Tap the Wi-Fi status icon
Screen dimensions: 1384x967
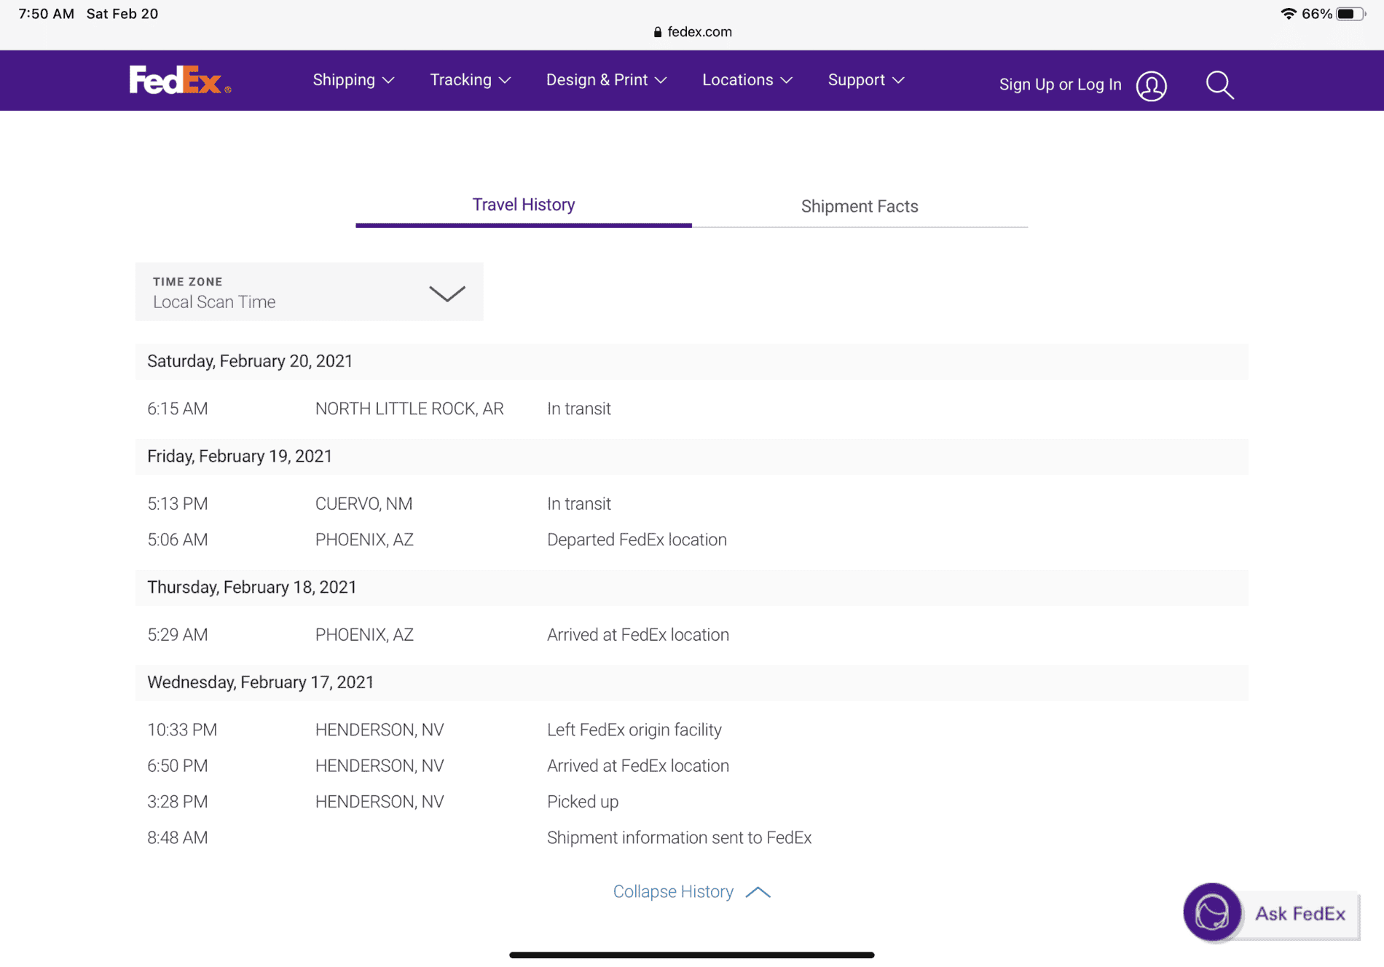click(x=1288, y=14)
